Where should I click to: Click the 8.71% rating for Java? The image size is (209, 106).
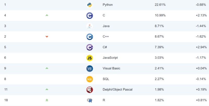(x=159, y=26)
